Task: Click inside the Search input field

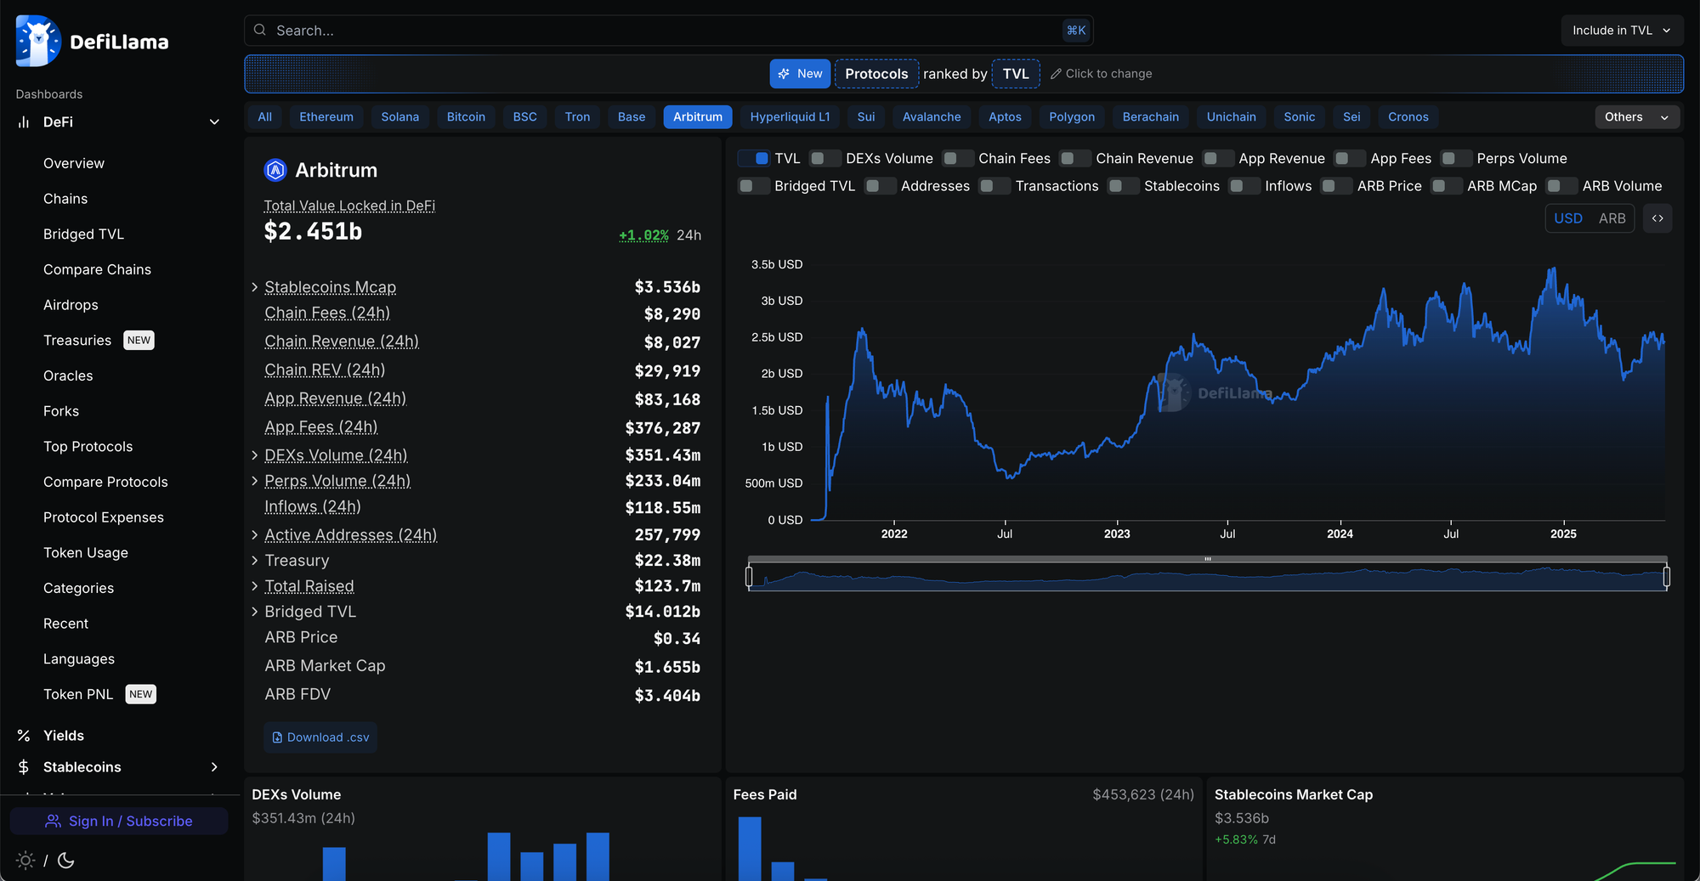Action: point(595,30)
